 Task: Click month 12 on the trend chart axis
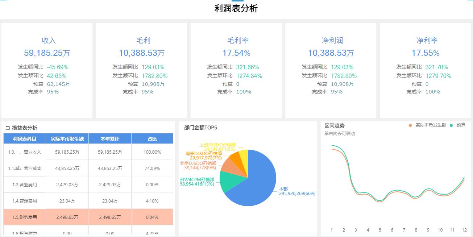pos(464,230)
